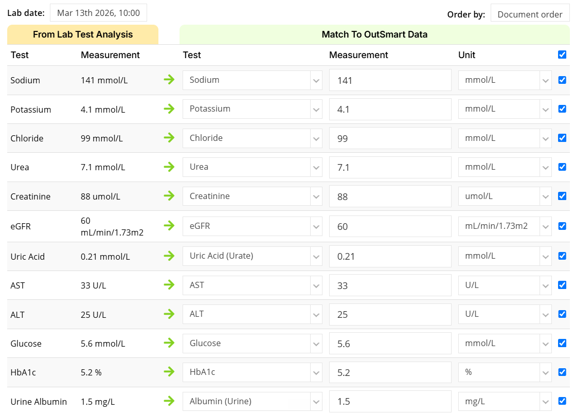This screenshot has width=574, height=414.
Task: Open the Order by Document order dropdown
Action: click(530, 14)
